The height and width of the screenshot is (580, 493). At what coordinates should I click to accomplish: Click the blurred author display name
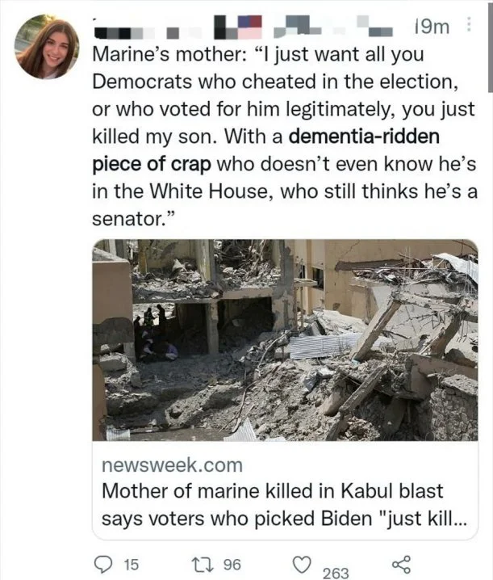(x=161, y=31)
